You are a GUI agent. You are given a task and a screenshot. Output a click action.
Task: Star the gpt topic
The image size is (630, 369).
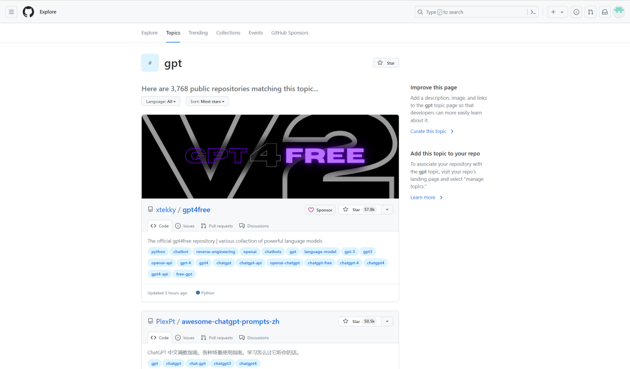386,63
